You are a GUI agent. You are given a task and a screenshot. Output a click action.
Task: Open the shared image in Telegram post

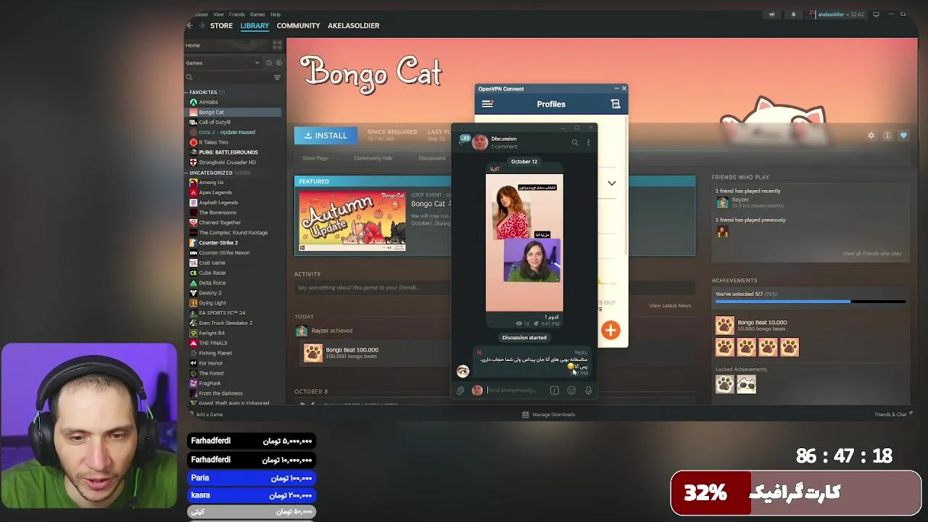click(x=524, y=242)
